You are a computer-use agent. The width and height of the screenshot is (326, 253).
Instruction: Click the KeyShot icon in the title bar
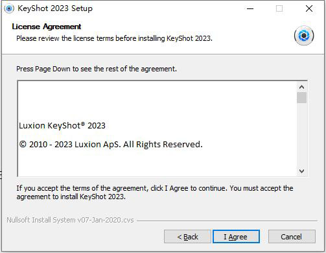(x=9, y=8)
